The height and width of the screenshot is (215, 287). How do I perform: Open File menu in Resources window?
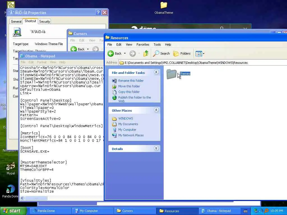[x=110, y=45]
